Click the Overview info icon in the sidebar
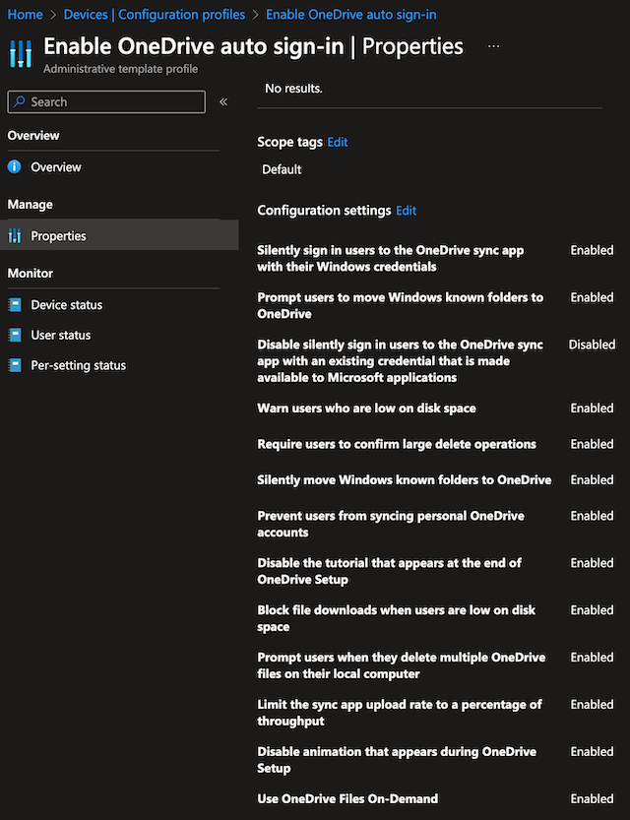Viewport: 630px width, 820px height. click(17, 166)
